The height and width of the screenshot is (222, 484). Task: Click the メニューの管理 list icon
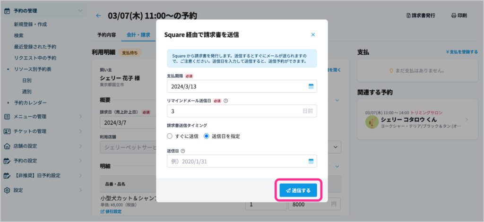tap(7, 117)
